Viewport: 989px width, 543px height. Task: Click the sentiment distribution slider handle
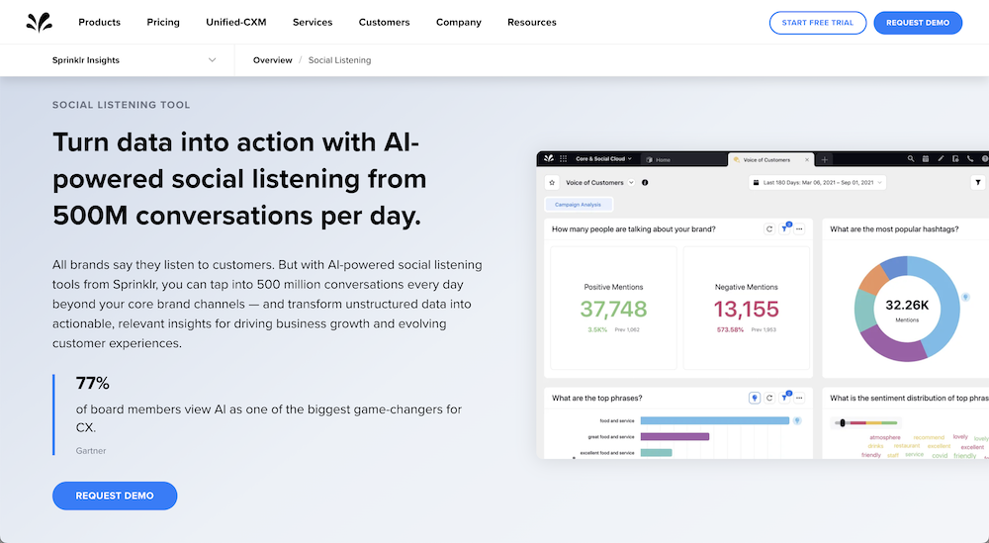point(843,423)
